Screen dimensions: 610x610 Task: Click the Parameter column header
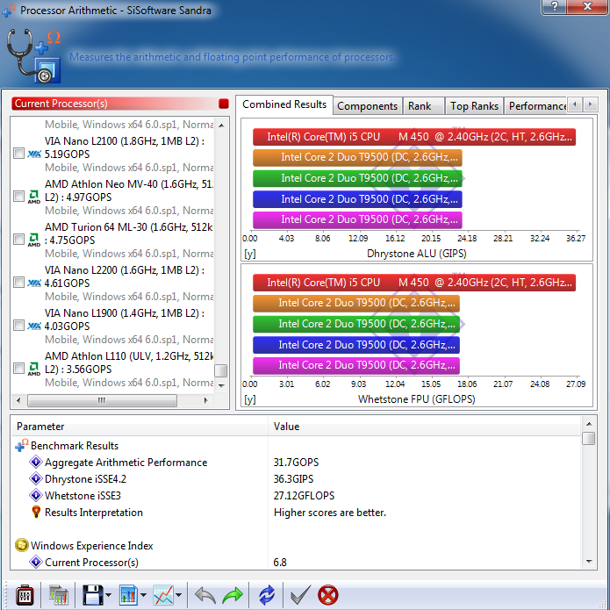pyautogui.click(x=140, y=427)
